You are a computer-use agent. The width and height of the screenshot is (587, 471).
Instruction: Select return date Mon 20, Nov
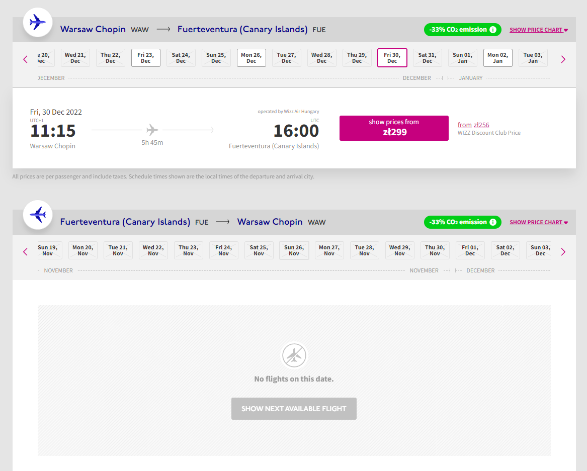82,251
